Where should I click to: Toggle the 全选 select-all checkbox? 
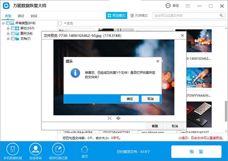coord(60,23)
